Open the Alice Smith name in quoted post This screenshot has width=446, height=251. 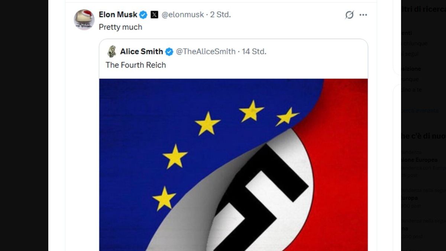click(x=142, y=52)
